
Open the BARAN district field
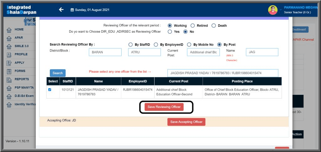(x=105, y=52)
